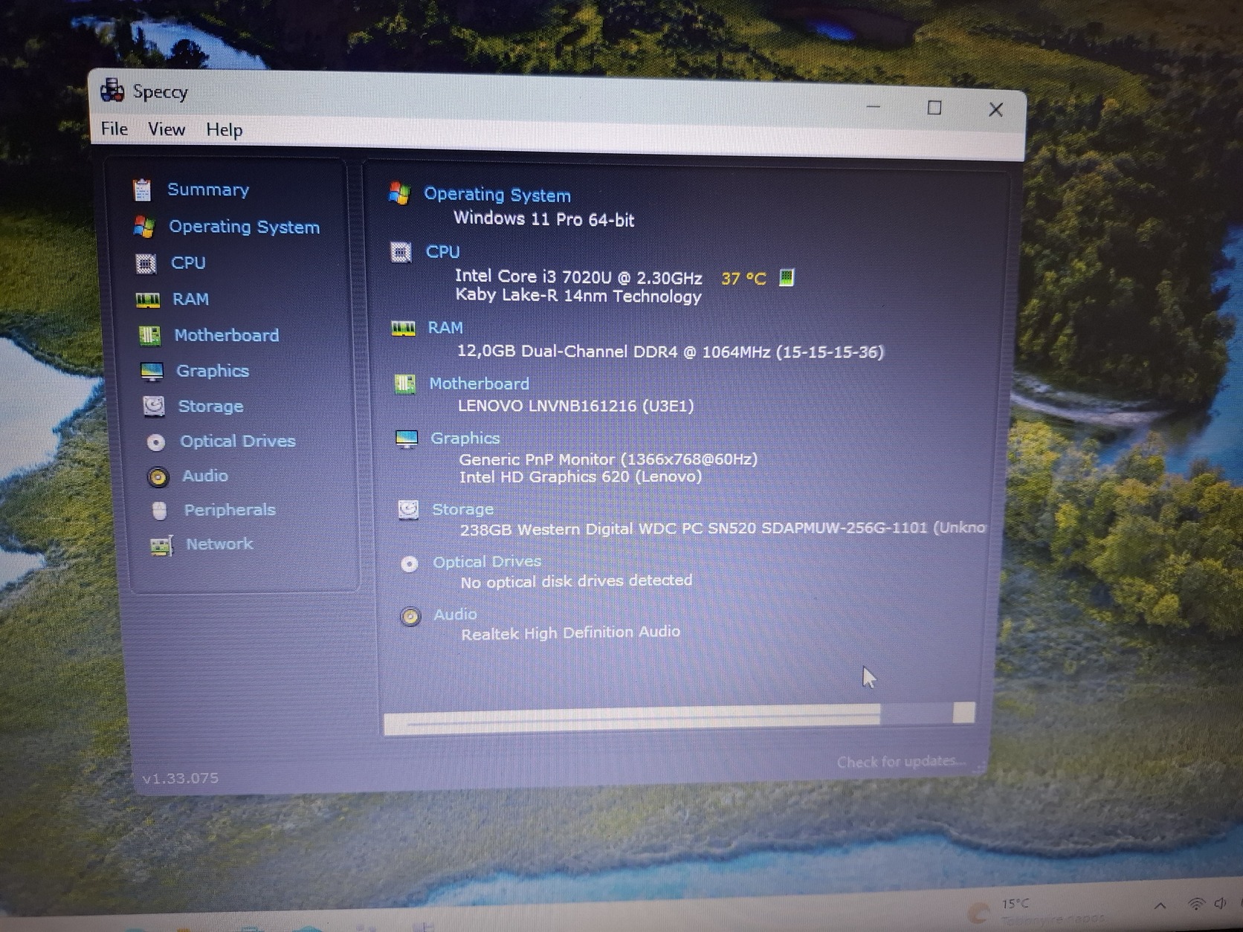Select the Summary clipboard icon in sidebar

pyautogui.click(x=142, y=190)
